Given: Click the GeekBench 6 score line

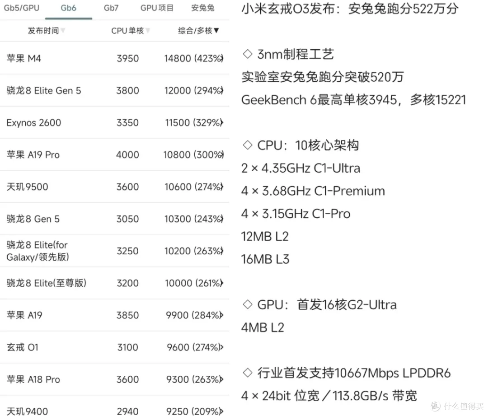Looking at the screenshot, I should [x=353, y=100].
